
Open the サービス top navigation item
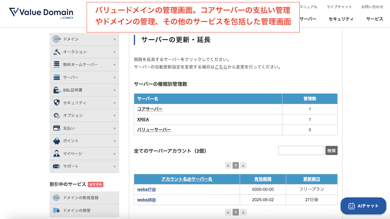[x=375, y=19]
